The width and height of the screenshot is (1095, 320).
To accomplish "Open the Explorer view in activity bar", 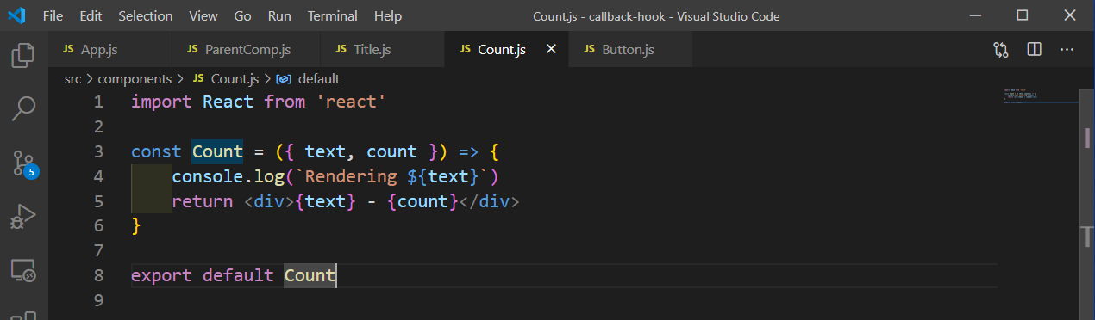I will [x=23, y=56].
